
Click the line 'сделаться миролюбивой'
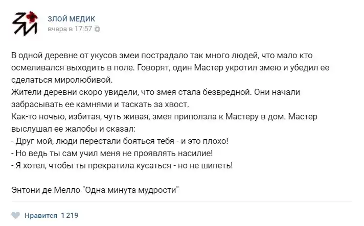[x=60, y=80]
